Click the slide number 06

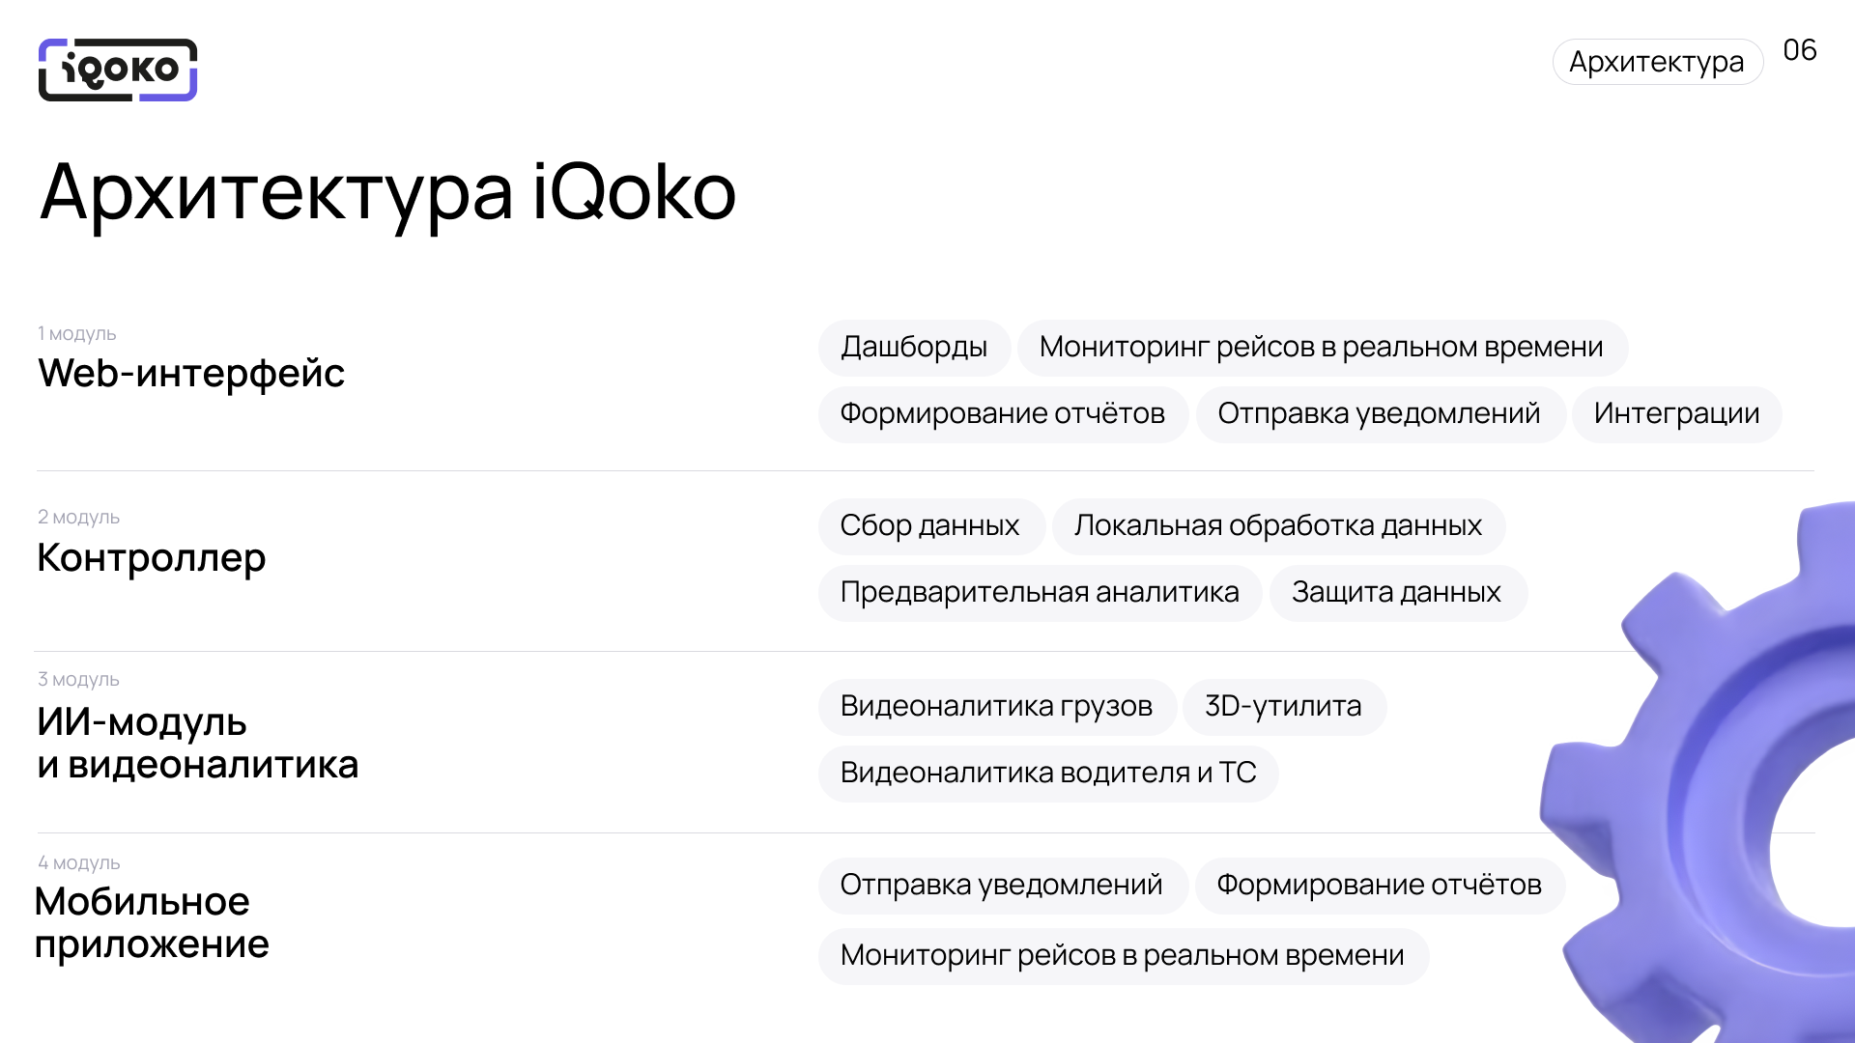coord(1799,50)
